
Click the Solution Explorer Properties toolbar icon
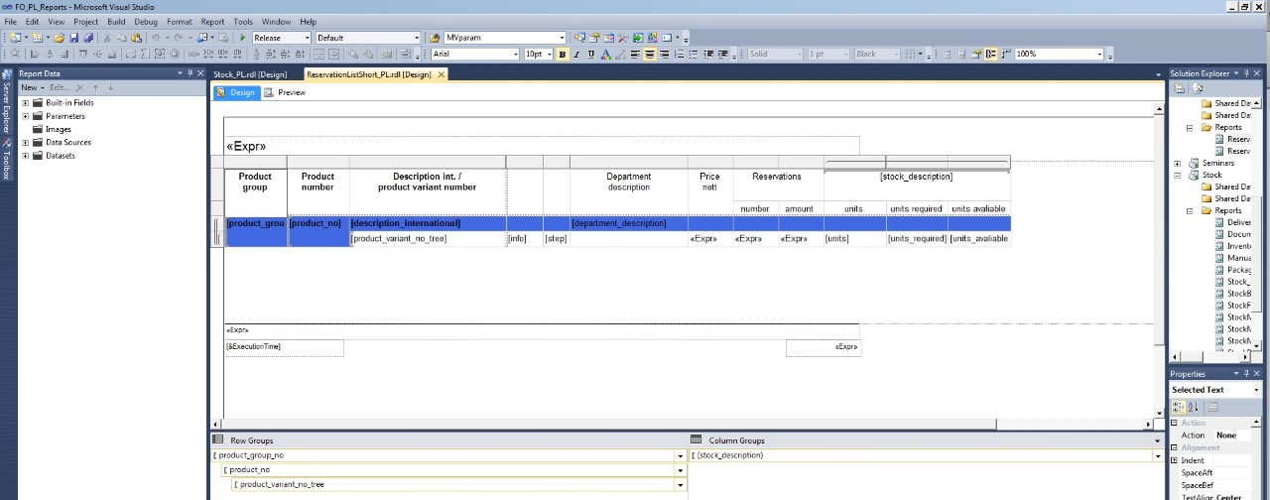1179,89
